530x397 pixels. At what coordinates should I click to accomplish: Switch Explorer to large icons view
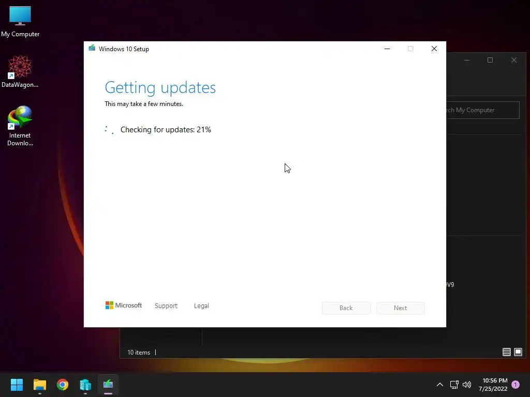tap(518, 352)
